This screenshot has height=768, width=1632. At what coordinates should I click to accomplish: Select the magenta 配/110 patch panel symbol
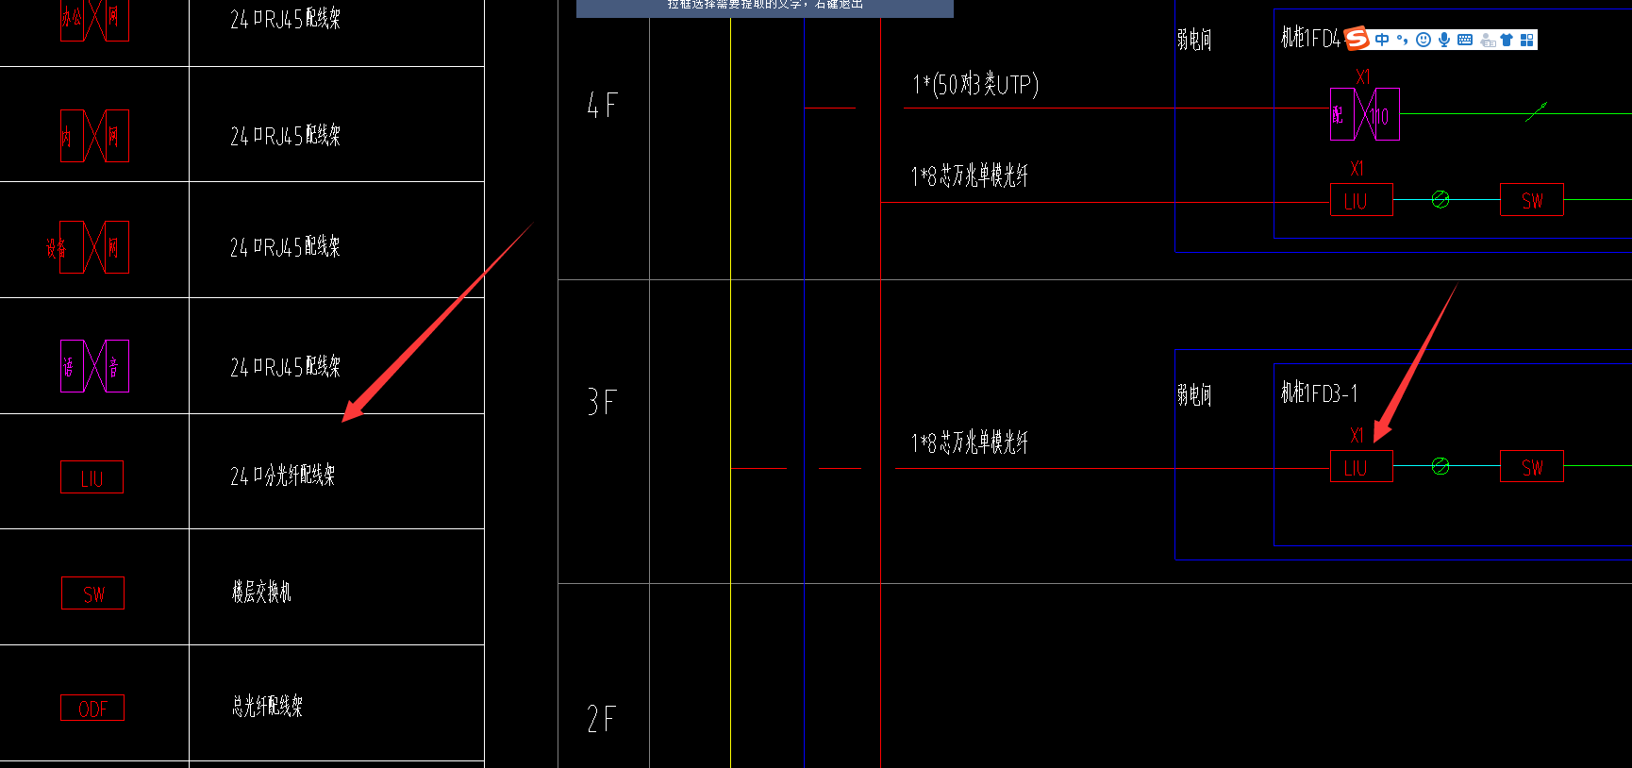[x=1364, y=114]
